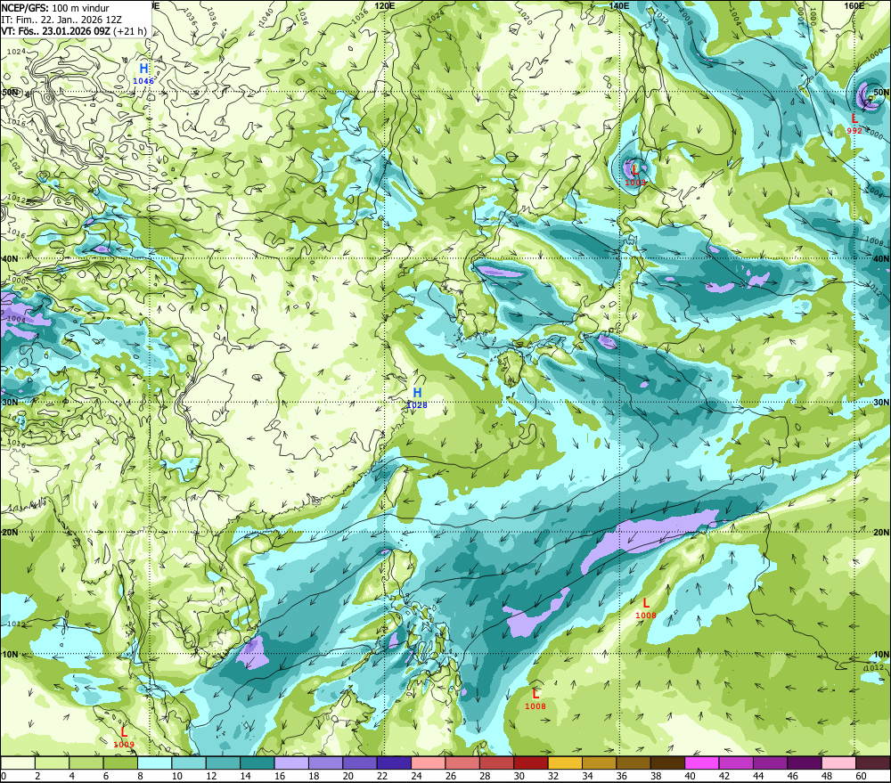Select the orchid 42–44 legend swatch

736,763
